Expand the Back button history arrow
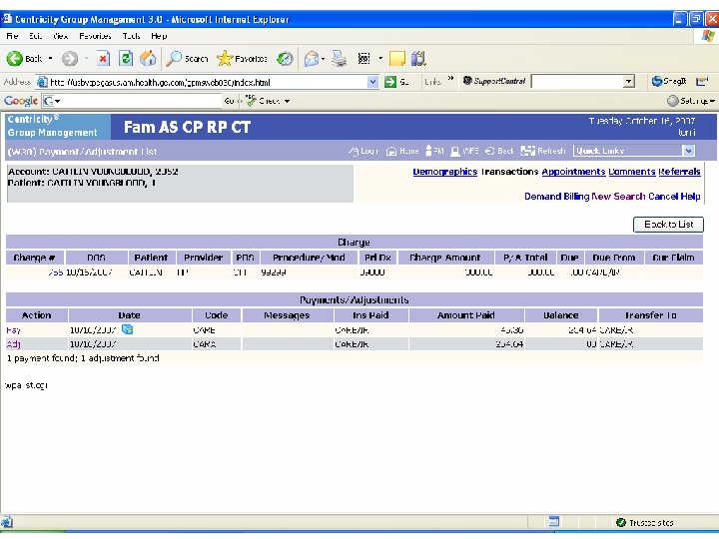719x539 pixels. [51, 59]
